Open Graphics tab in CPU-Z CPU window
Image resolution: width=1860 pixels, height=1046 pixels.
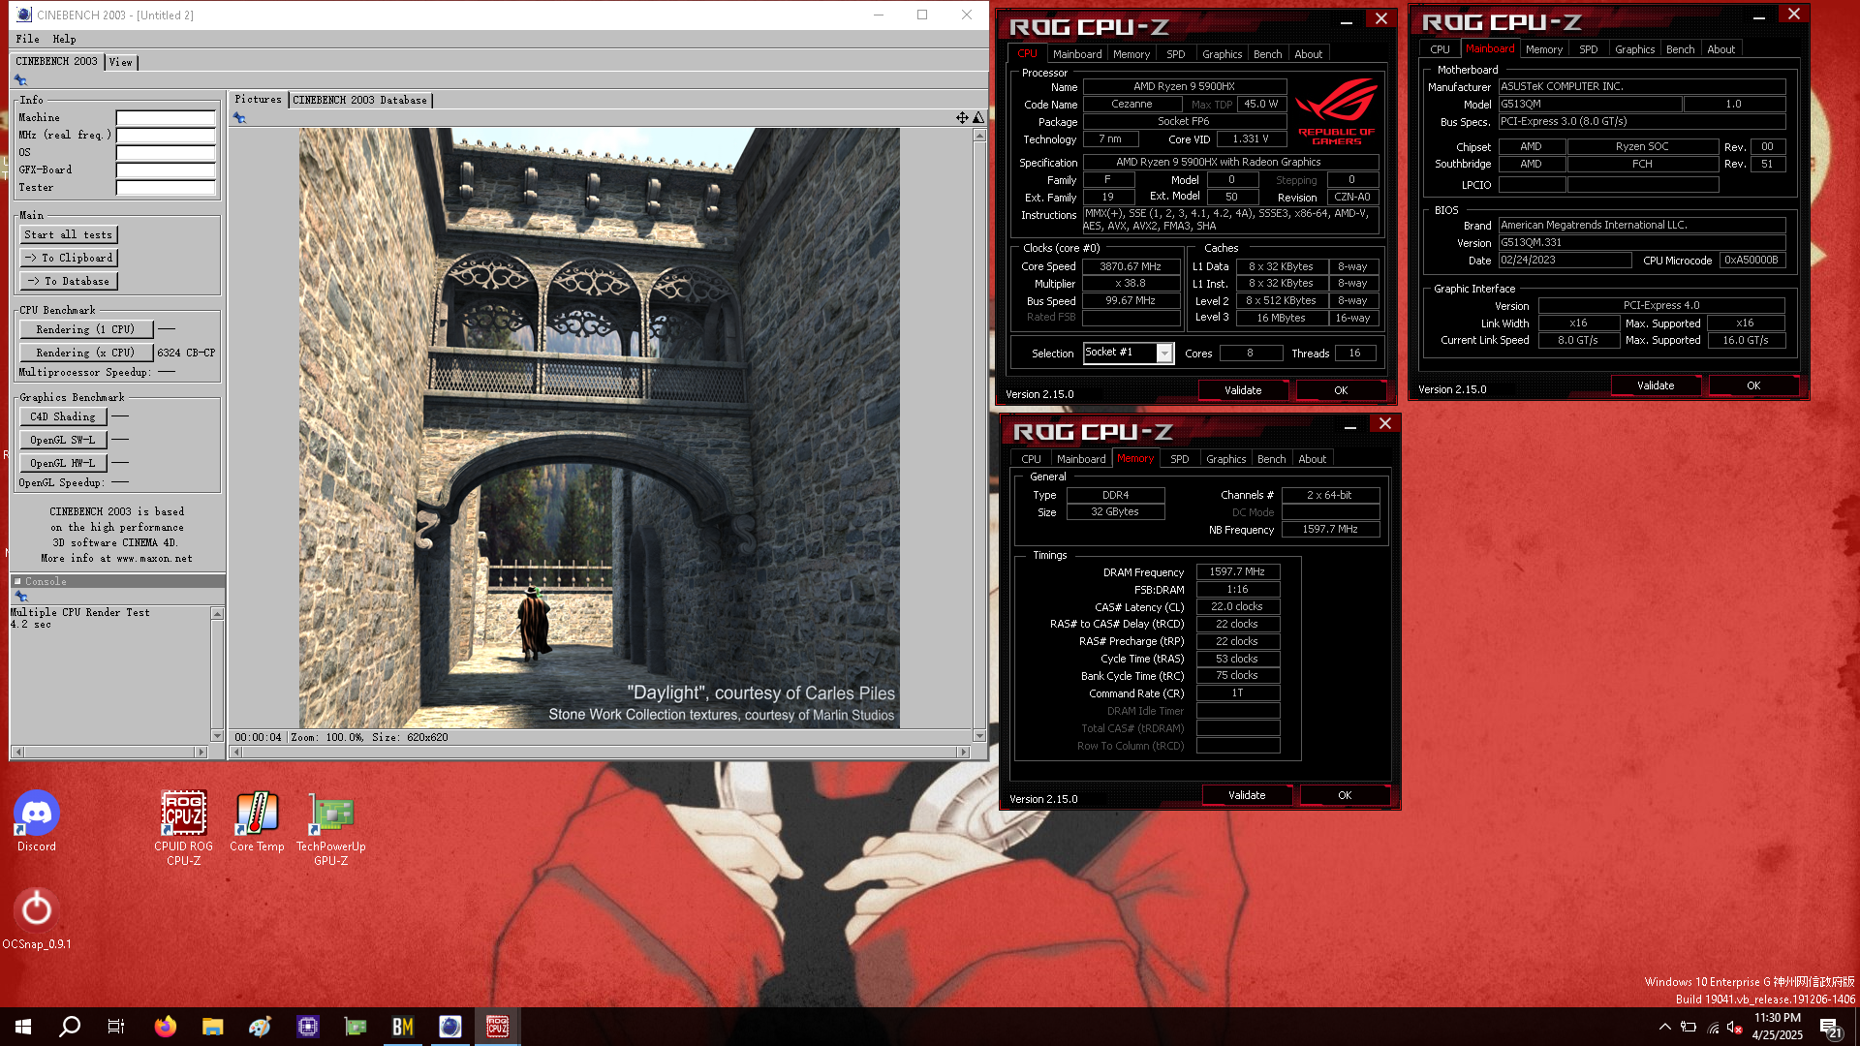coord(1222,54)
